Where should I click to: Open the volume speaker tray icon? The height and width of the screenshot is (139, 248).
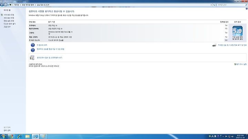click(x=232, y=137)
